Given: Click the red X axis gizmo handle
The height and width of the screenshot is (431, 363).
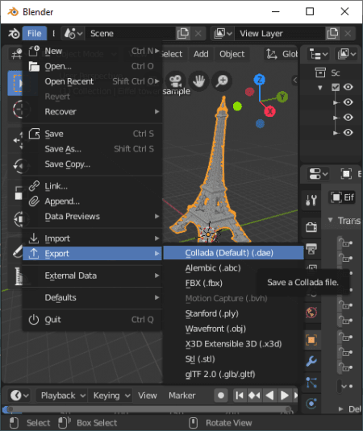Looking at the screenshot, I should pyautogui.click(x=269, y=111).
